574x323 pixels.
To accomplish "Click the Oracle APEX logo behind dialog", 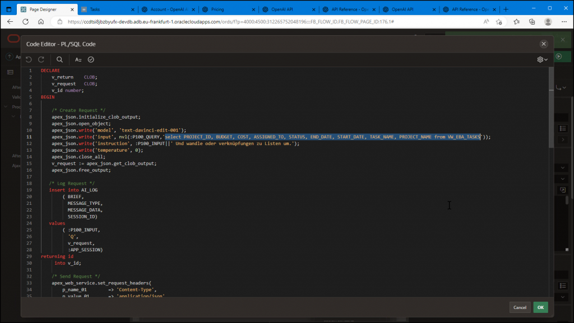I will 13,39.
